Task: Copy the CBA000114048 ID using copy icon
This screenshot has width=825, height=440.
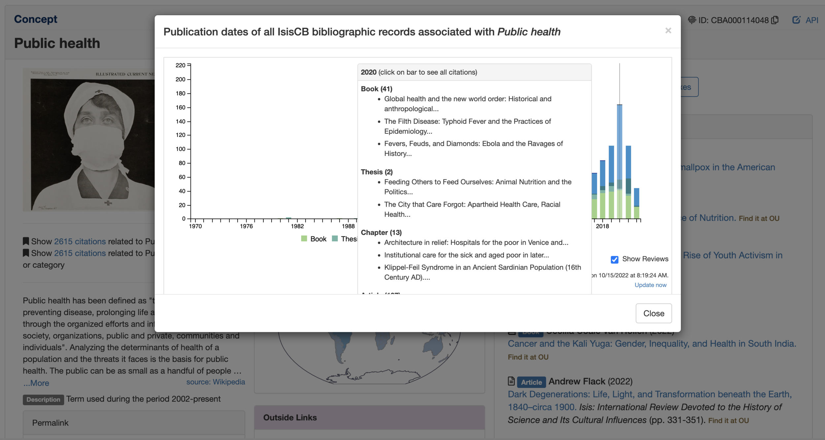Action: tap(775, 20)
